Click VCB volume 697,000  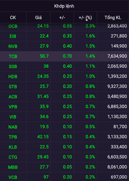[119, 177]
